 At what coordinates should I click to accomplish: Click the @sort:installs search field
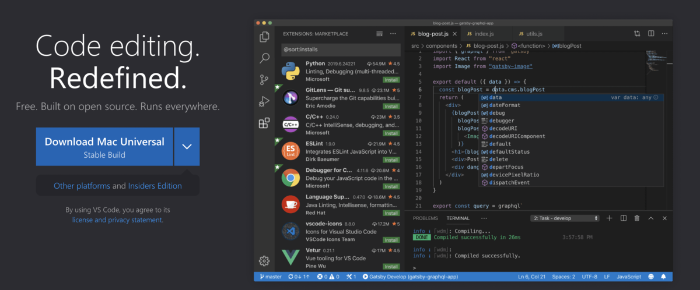click(x=341, y=49)
